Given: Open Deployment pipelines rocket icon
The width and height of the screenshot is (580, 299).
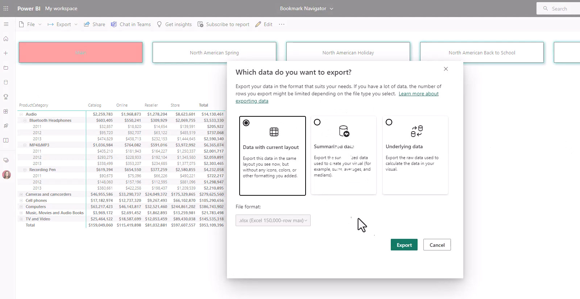Looking at the screenshot, I should coord(6,126).
